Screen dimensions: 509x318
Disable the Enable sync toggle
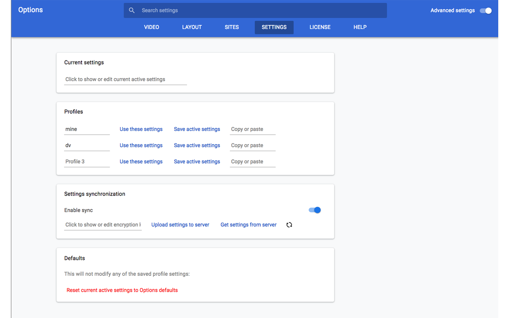coord(315,210)
